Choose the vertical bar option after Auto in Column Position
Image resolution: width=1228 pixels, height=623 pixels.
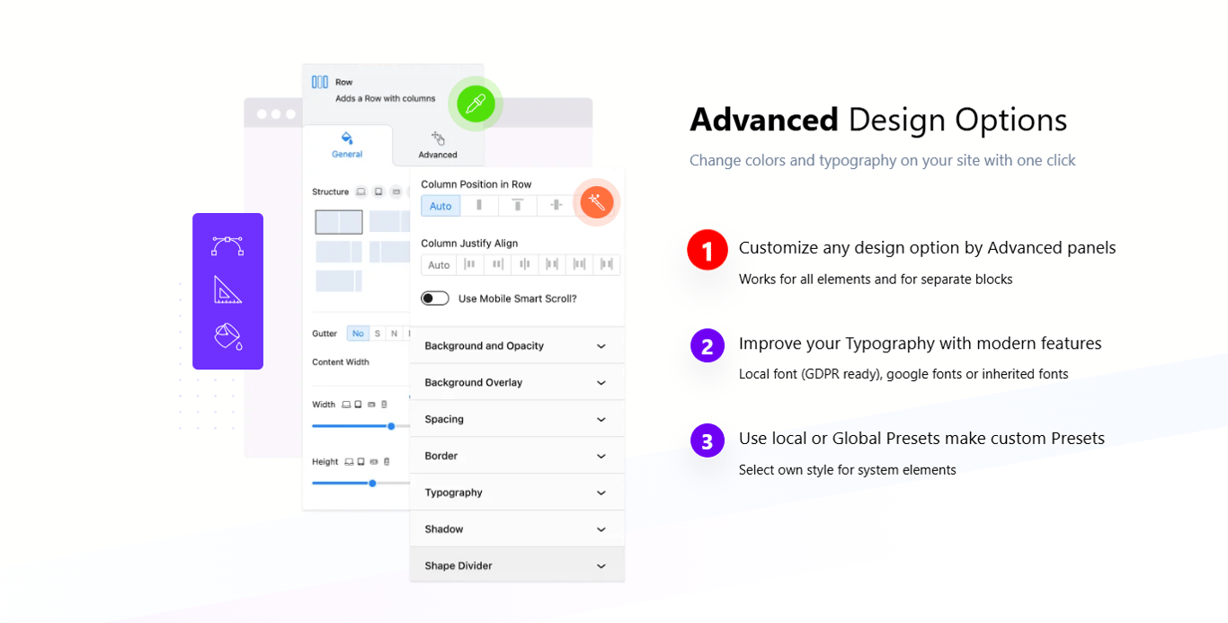point(479,206)
